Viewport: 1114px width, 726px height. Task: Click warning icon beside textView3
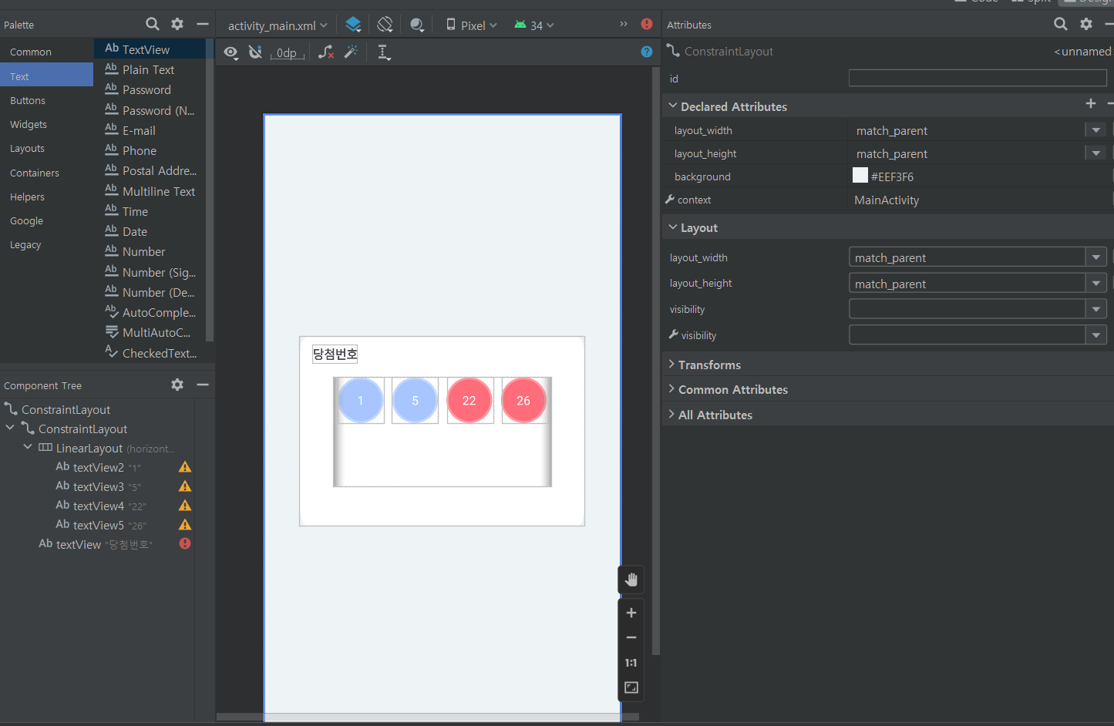(x=185, y=486)
